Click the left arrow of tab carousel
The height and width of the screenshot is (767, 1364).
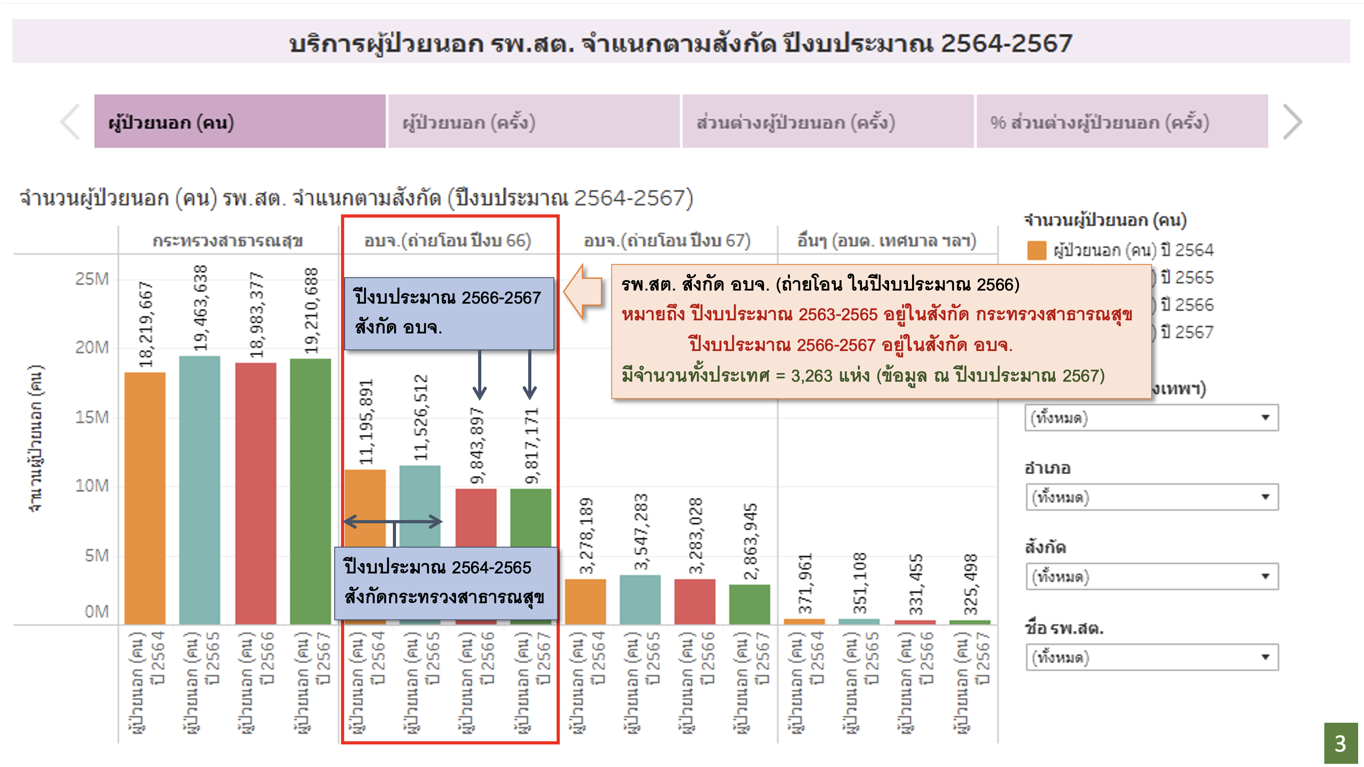70,122
